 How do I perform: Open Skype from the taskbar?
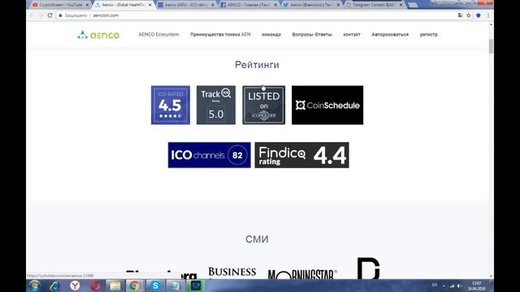pyautogui.click(x=155, y=286)
